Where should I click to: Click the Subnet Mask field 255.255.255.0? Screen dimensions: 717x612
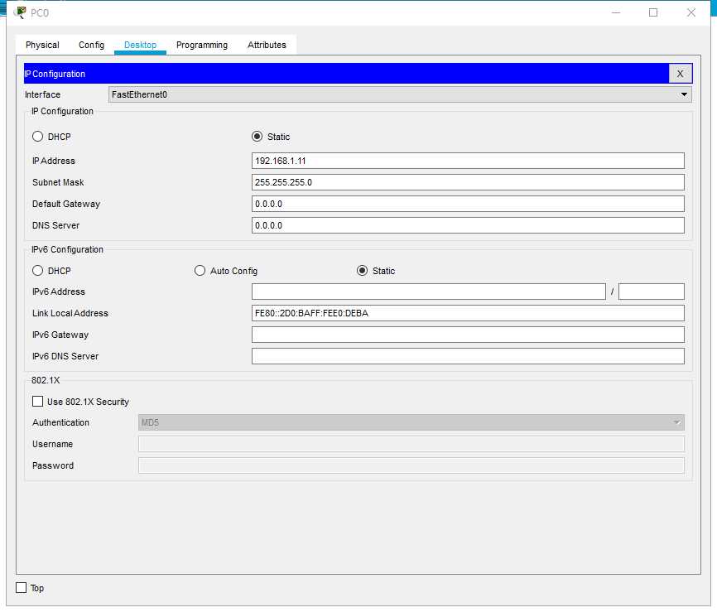coord(468,182)
